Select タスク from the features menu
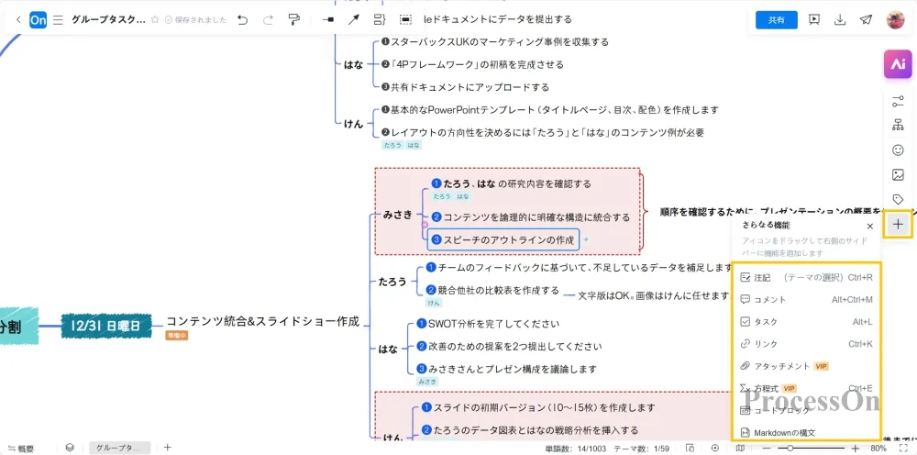The width and height of the screenshot is (917, 455). tap(765, 322)
